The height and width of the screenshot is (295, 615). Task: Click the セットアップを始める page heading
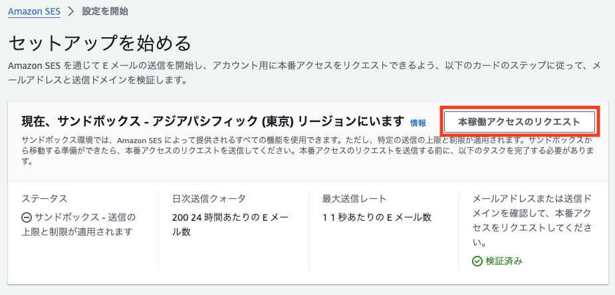tap(100, 43)
